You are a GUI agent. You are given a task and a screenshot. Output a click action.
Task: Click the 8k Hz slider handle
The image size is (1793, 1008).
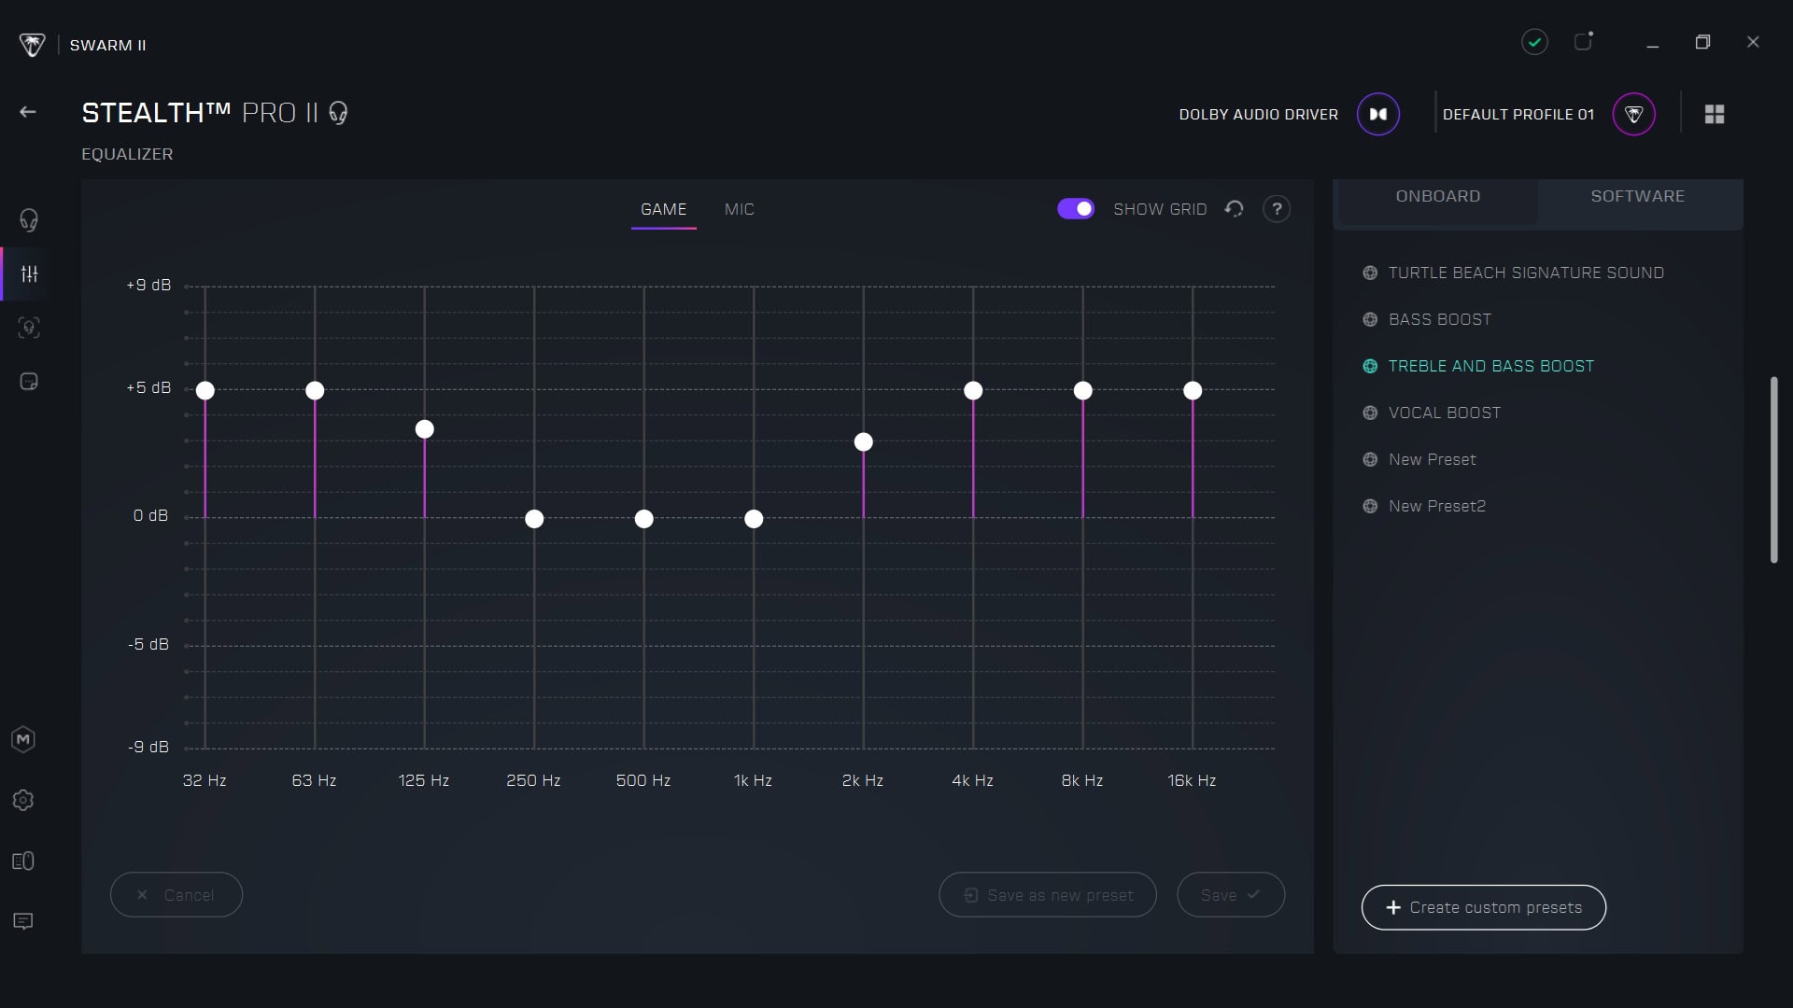pos(1083,391)
